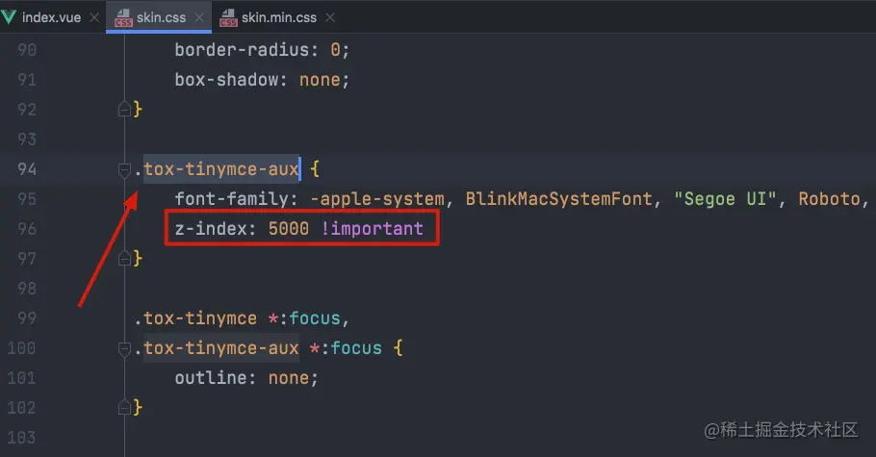Click the CSS file icon on skin.min.css tab
This screenshot has height=457, width=876.
(x=228, y=18)
